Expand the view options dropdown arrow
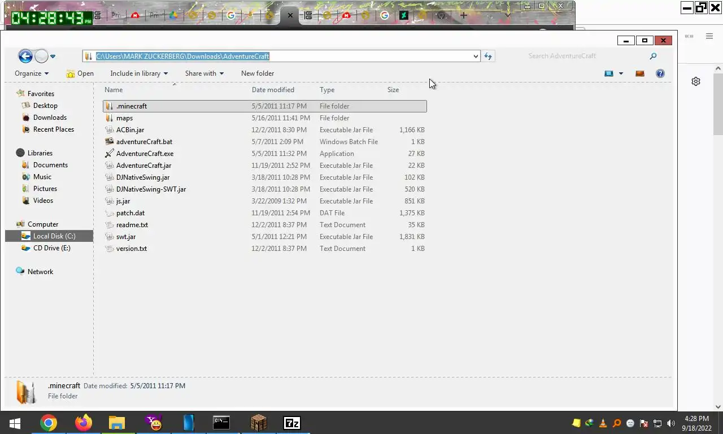This screenshot has height=434, width=723. pyautogui.click(x=621, y=73)
